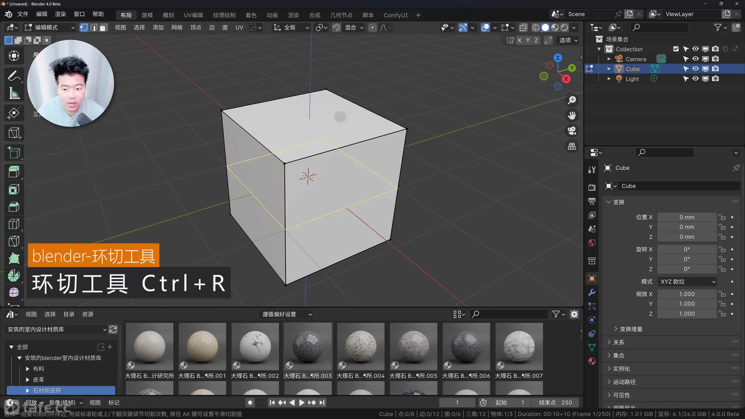Select the Measure tool
The height and width of the screenshot is (419, 745).
(14, 93)
